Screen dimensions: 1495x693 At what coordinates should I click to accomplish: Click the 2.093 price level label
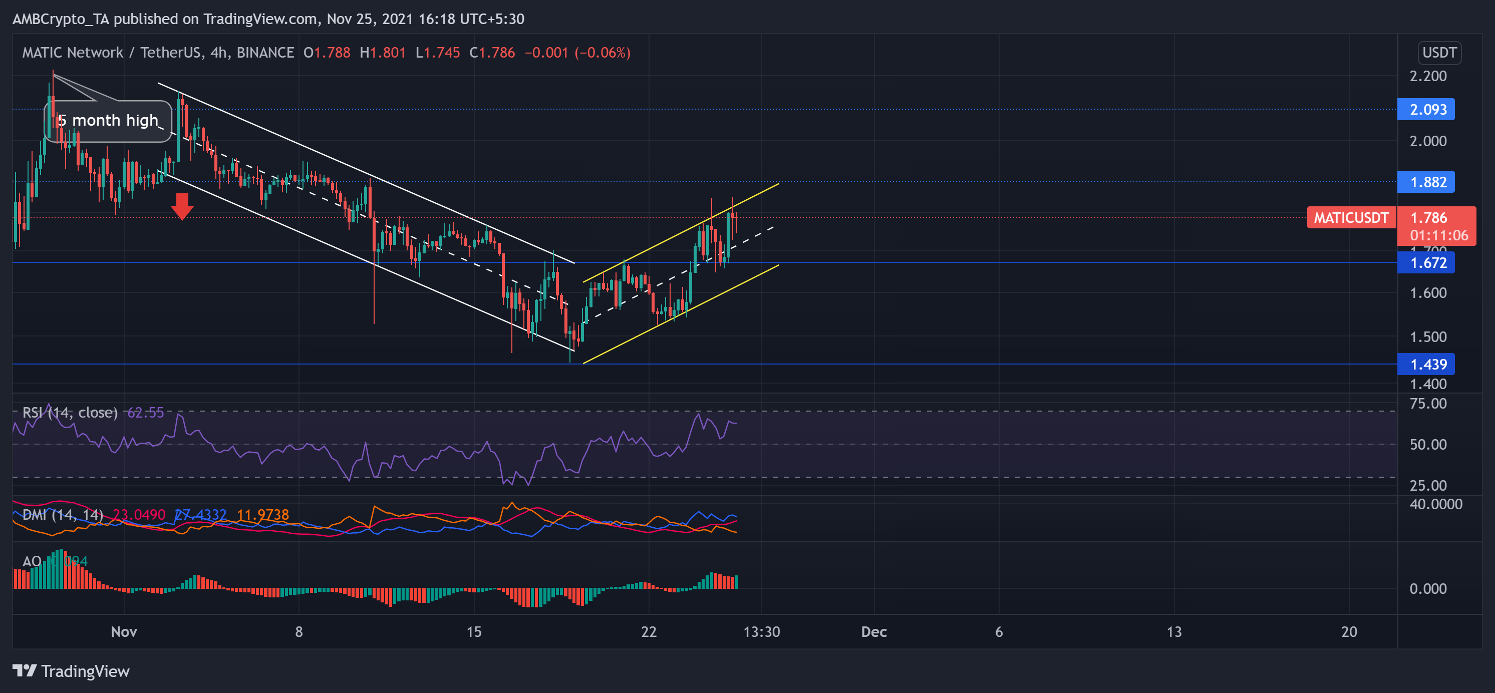tap(1426, 109)
